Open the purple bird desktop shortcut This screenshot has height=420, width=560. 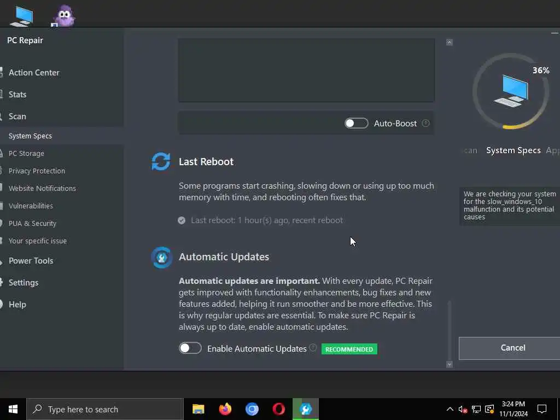pos(63,16)
